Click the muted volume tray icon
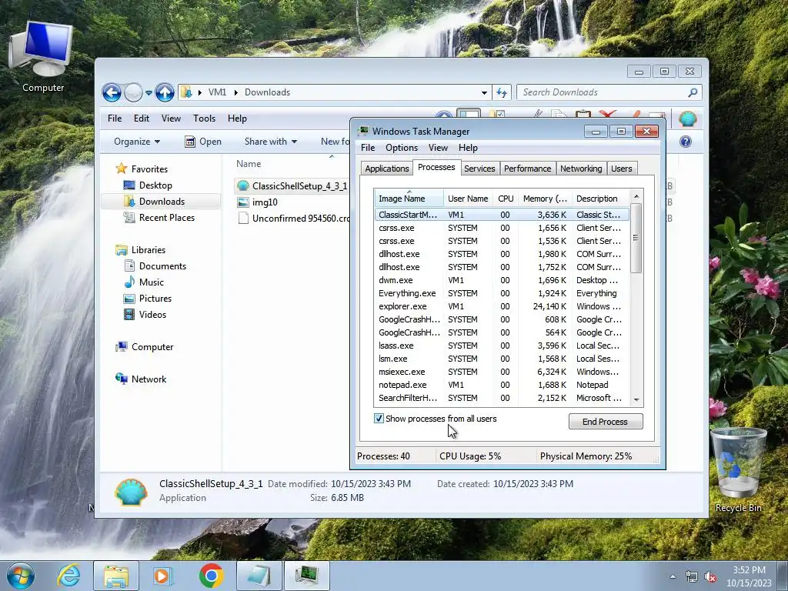 (710, 577)
